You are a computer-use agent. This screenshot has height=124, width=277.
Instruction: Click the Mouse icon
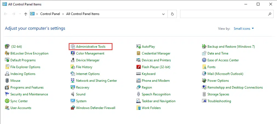[x=7, y=81]
